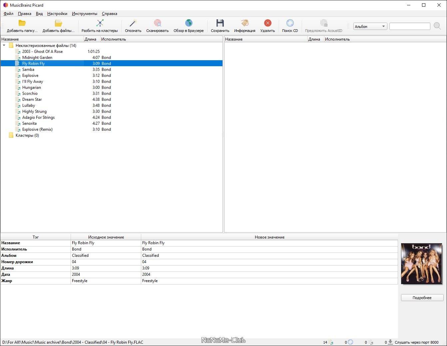Select the track Adagio For Strings
Image resolution: width=447 pixels, height=346 pixels.
[x=38, y=117]
